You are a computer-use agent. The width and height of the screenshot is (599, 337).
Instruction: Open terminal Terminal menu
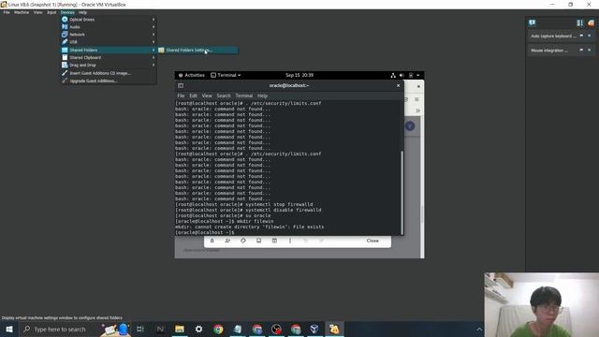click(243, 95)
